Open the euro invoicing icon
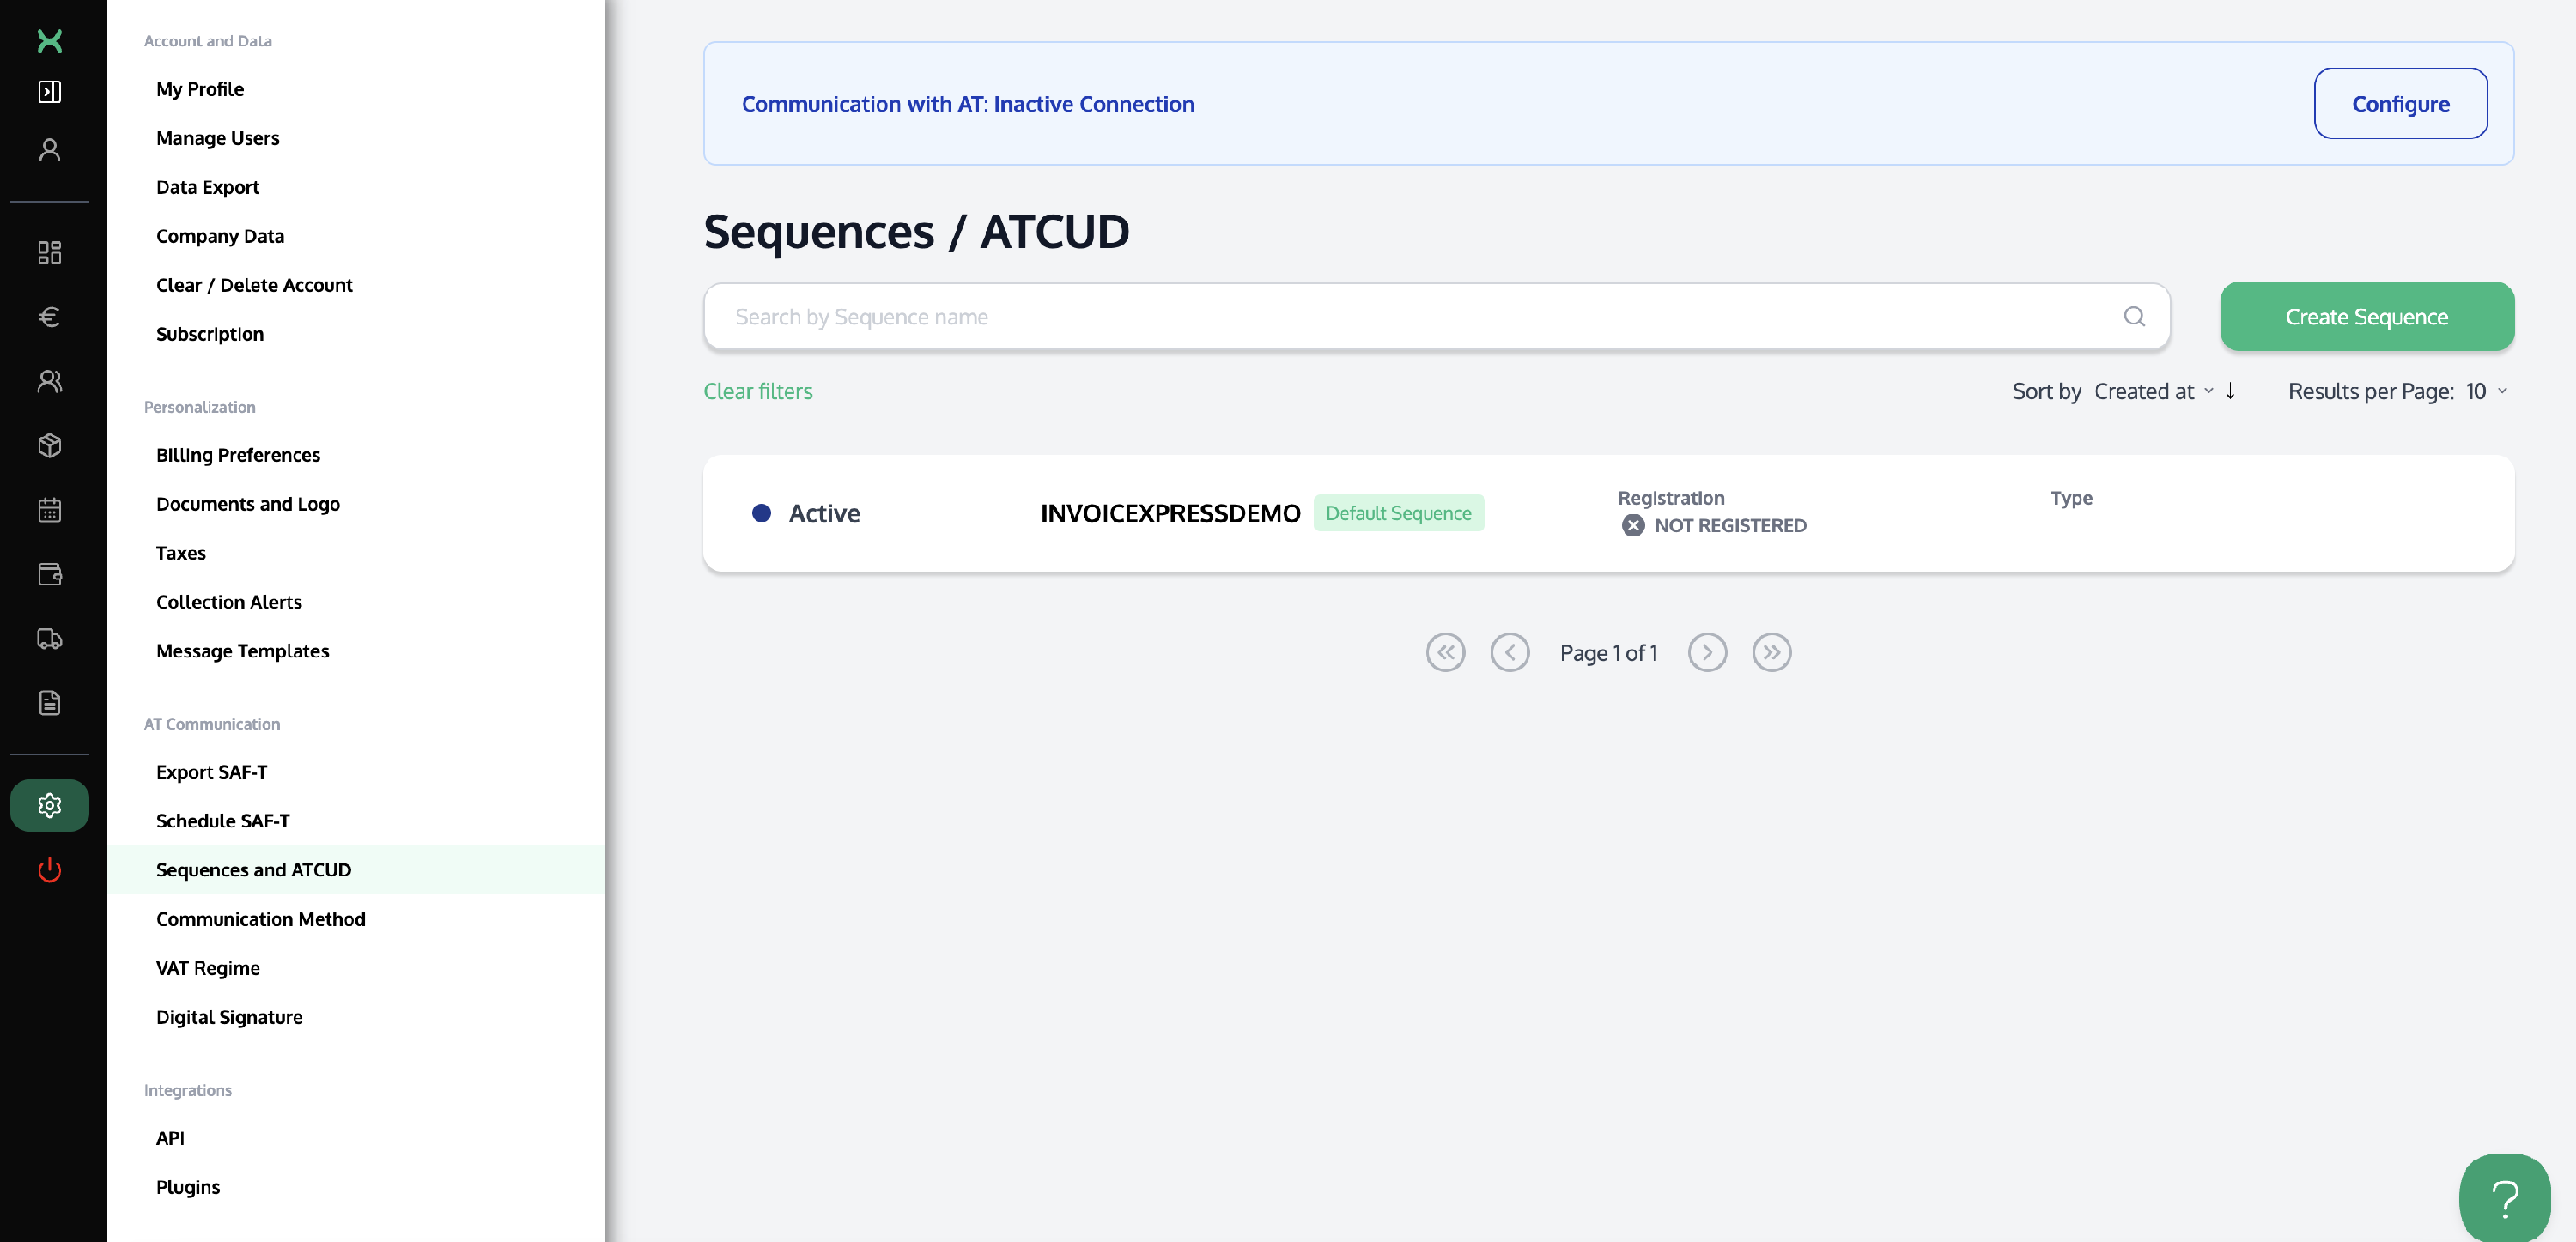This screenshot has height=1242, width=2576. point(49,317)
